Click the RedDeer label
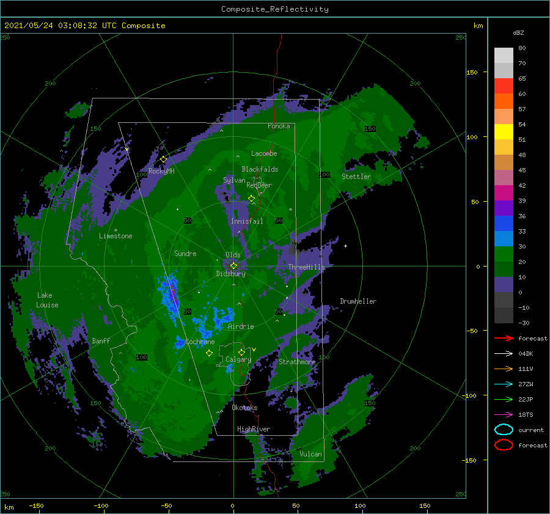 pos(259,185)
